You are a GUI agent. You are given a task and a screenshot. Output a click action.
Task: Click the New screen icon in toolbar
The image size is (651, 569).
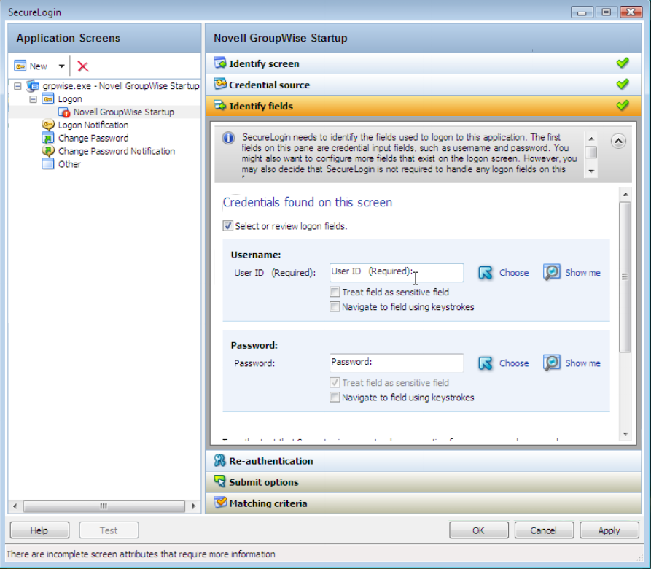point(20,66)
